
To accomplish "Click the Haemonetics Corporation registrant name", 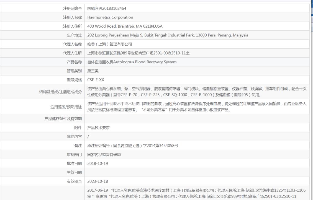I will point(110,17).
